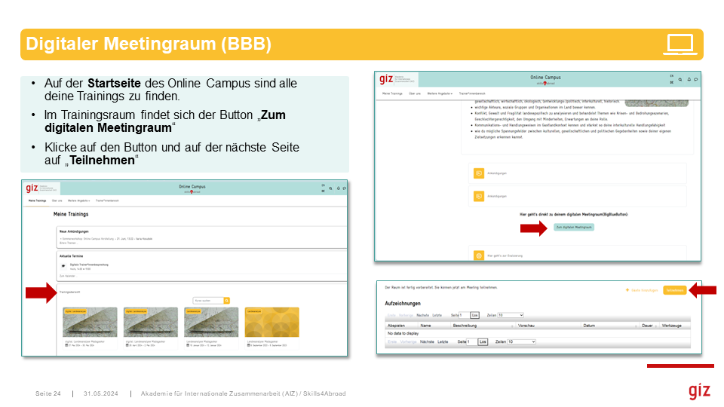Click the yellow Teilnehmen button
Image resolution: width=724 pixels, height=407 pixels.
tap(674, 290)
